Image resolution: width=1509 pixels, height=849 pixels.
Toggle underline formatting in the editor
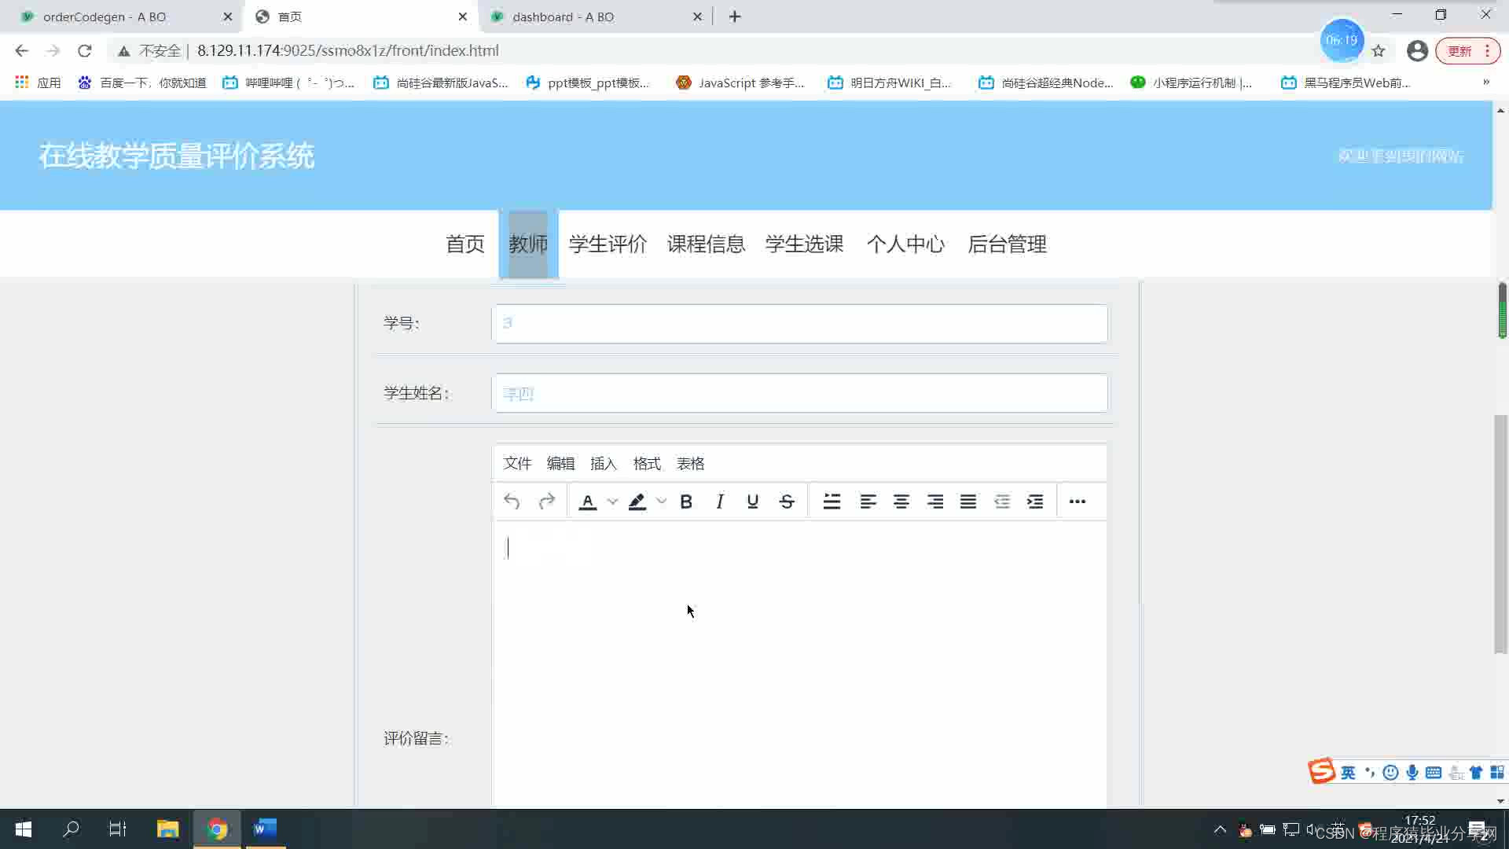[752, 502]
